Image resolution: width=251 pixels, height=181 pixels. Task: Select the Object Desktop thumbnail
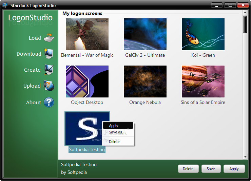tap(87, 82)
